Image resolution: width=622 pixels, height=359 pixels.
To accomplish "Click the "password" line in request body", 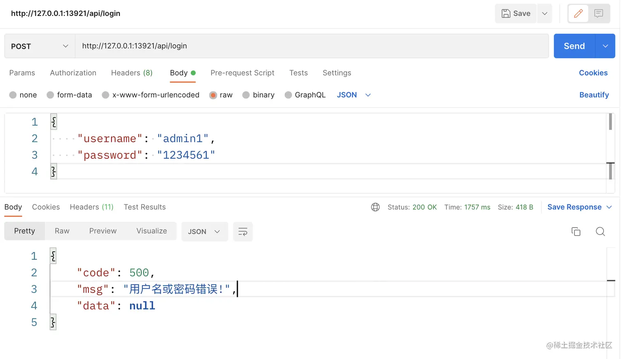I will pos(146,155).
